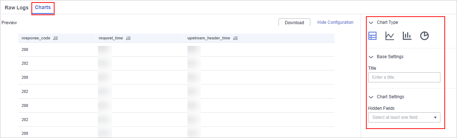
Task: Focus the Title input field
Action: 404,77
